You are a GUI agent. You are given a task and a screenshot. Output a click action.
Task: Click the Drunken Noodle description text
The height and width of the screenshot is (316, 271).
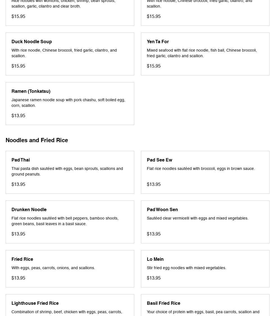[65, 221]
